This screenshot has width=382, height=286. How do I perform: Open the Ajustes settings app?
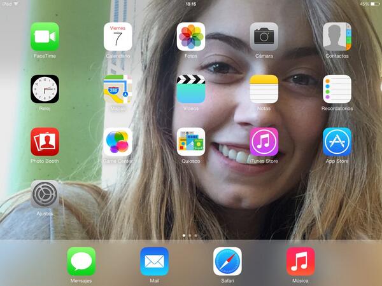pyautogui.click(x=45, y=194)
